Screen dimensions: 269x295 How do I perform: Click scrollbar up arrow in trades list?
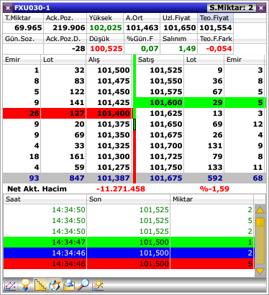point(260,210)
